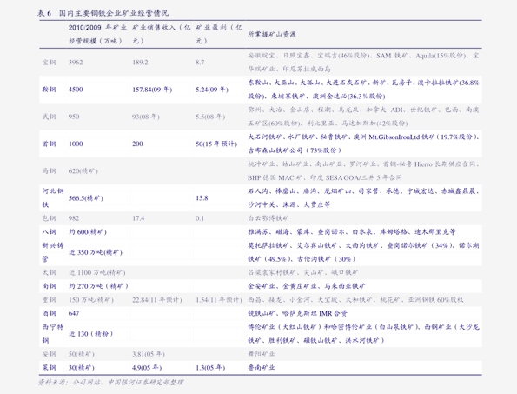Click the cell '约 600(精矿)'
Viewport: 517px width, 394px height.
click(88, 232)
